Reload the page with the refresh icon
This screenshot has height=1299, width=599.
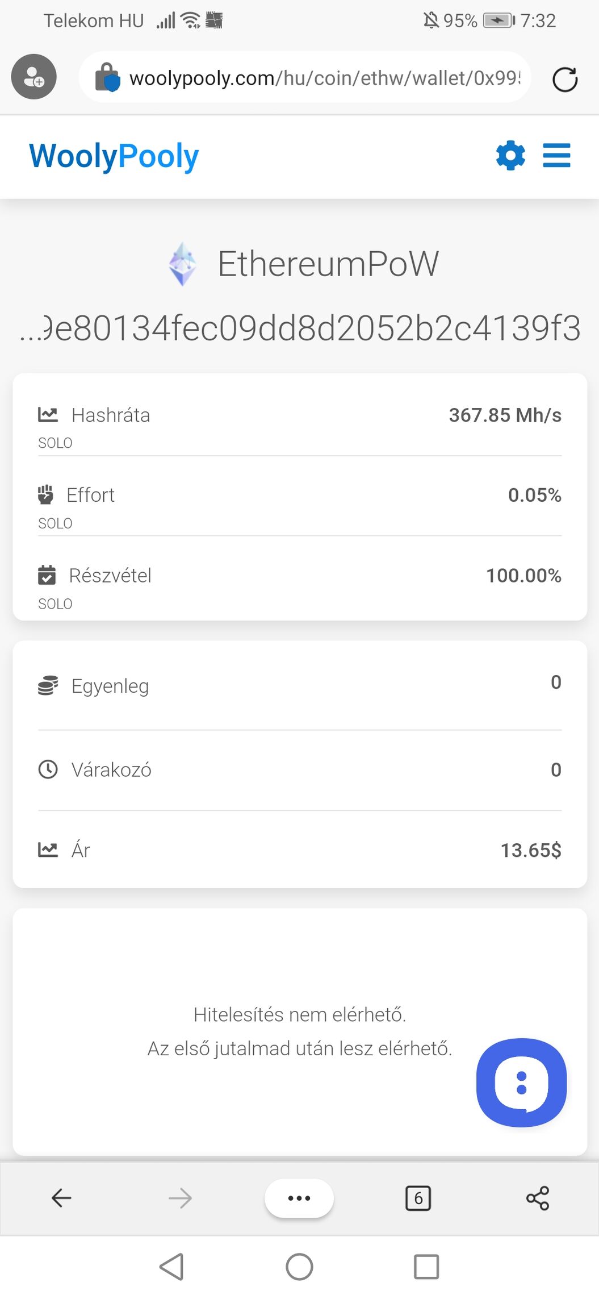coord(565,78)
